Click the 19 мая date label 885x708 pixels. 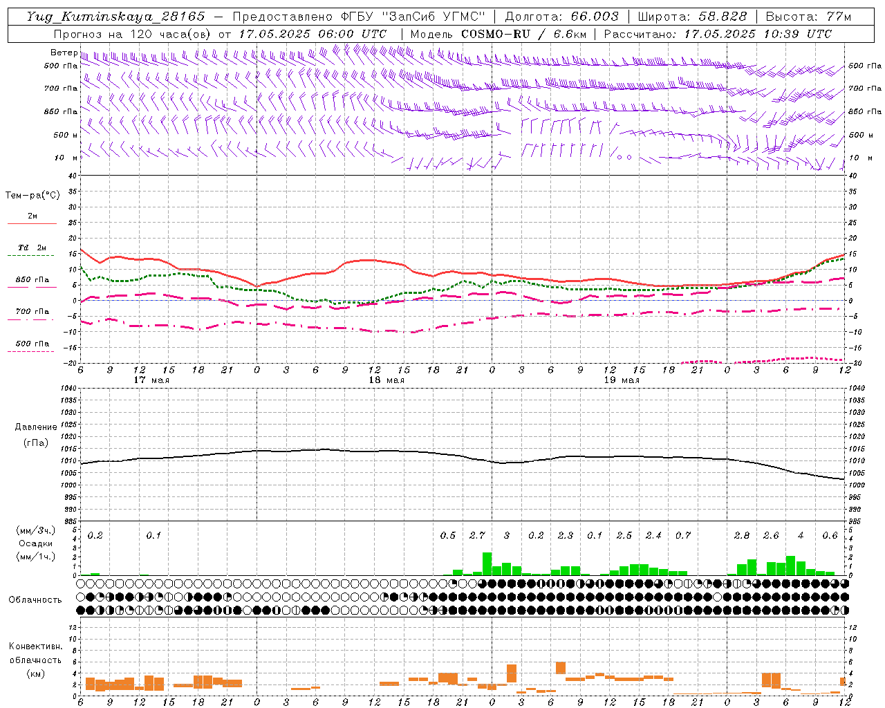[x=622, y=380]
